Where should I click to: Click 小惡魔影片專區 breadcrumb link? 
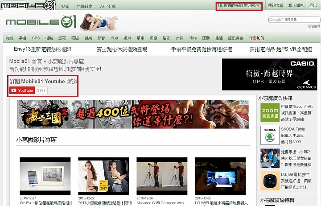pos(66,61)
